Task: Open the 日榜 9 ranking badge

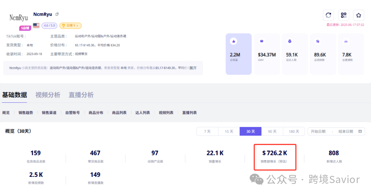Action: click(x=70, y=25)
